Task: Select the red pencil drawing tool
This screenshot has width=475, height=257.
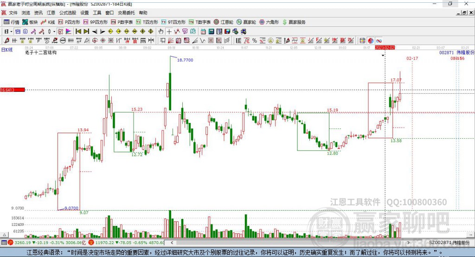Action: coord(6,41)
